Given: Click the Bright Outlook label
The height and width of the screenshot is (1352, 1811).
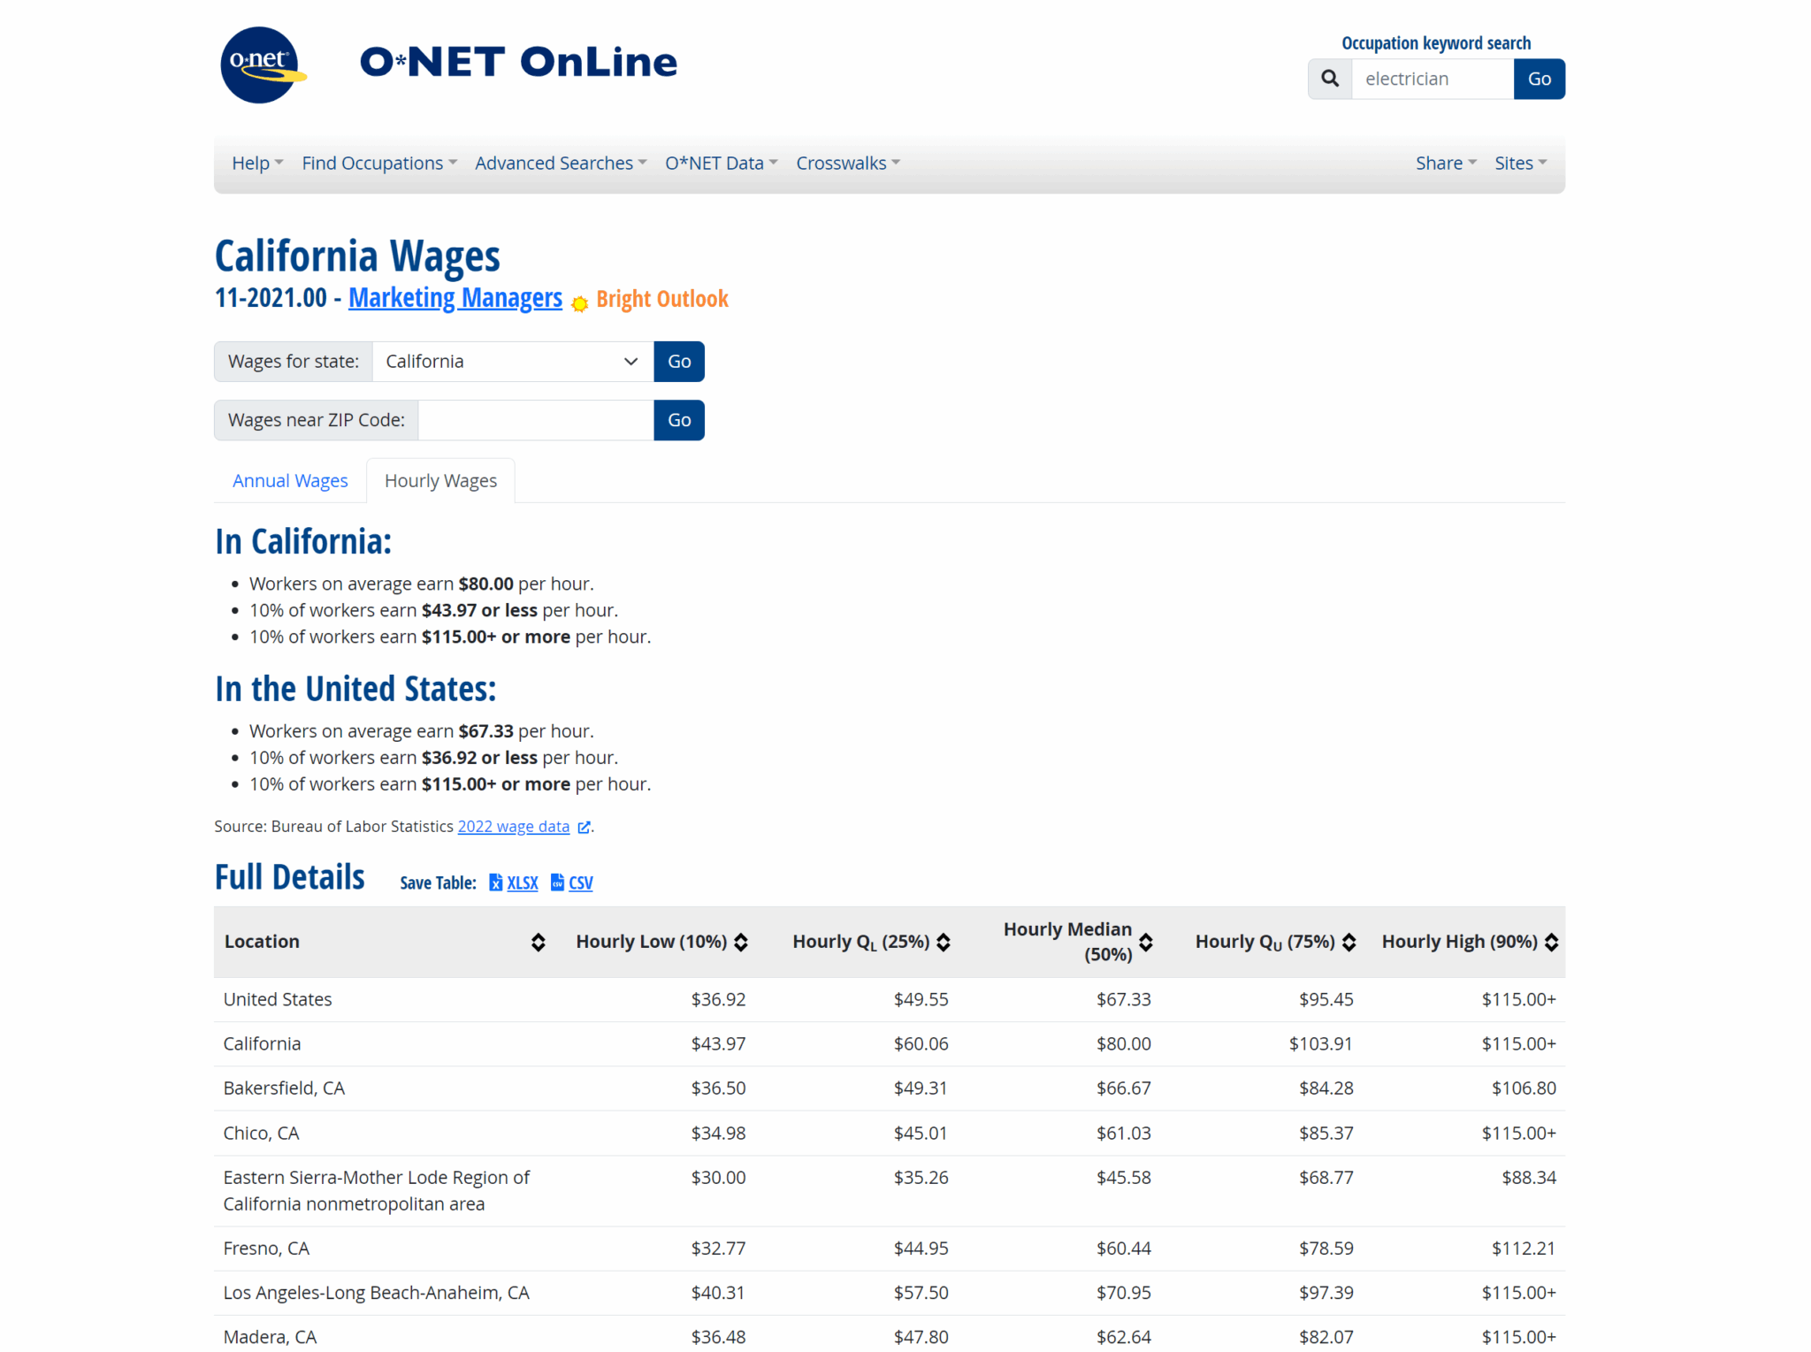Looking at the screenshot, I should pyautogui.click(x=662, y=299).
